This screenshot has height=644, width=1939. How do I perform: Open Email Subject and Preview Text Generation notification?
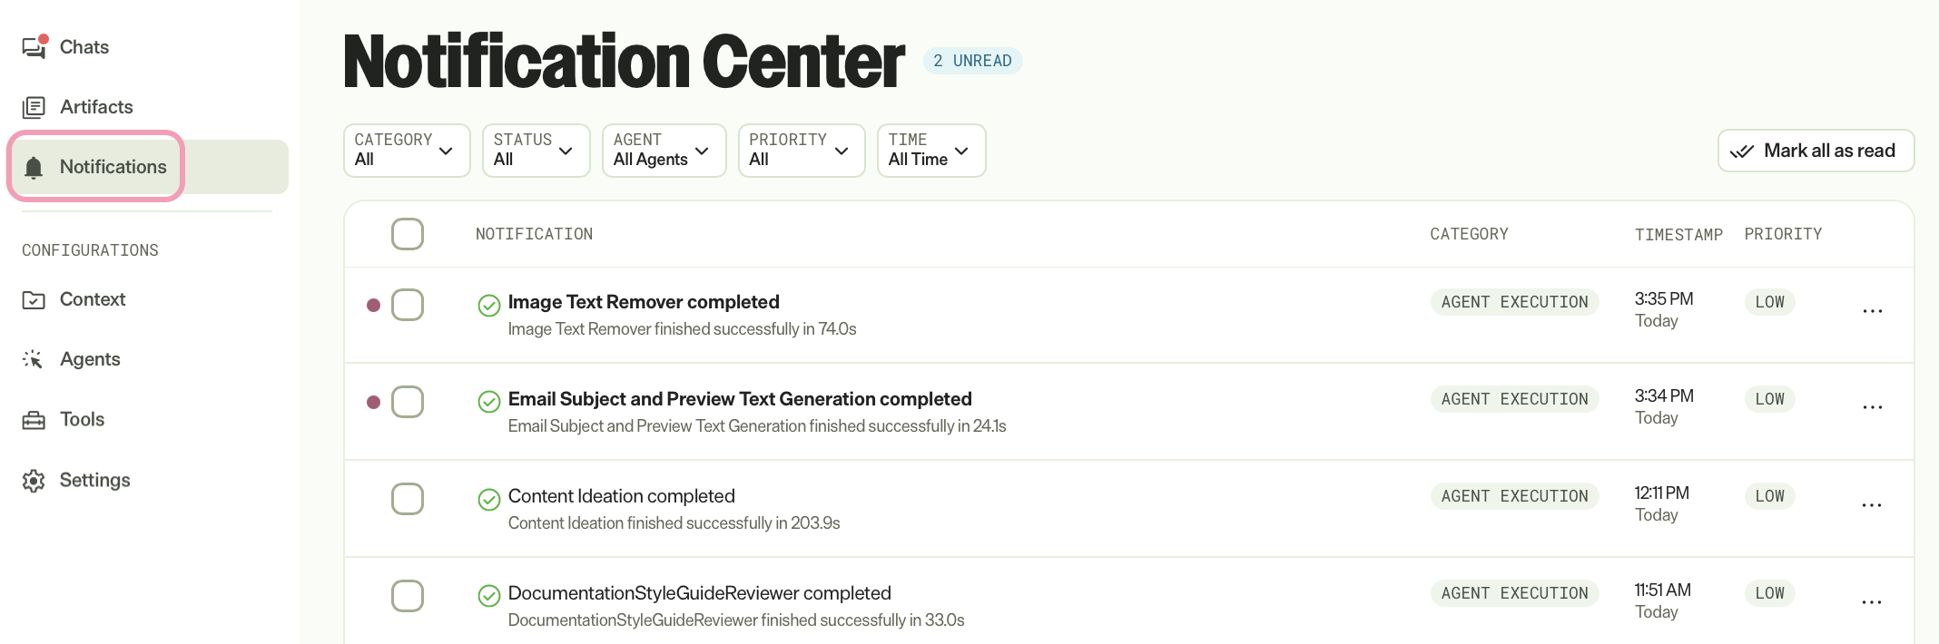click(740, 399)
